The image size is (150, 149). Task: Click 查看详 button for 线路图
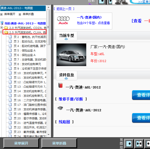click(x=141, y=118)
